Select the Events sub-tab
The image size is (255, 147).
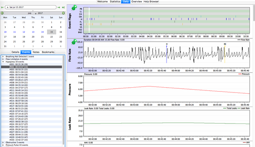coord(26,52)
